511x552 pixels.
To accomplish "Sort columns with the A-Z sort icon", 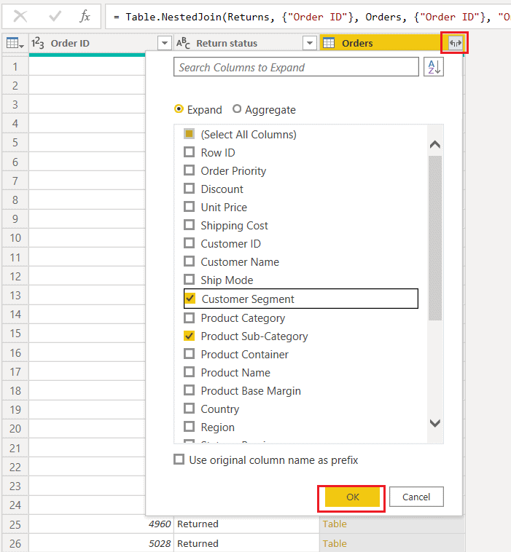I will (434, 67).
